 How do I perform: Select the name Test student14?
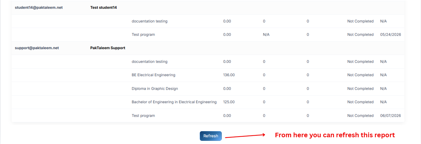point(103,8)
